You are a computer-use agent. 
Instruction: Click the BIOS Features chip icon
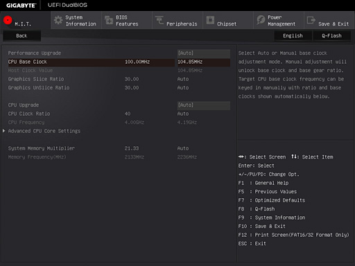(x=109, y=20)
